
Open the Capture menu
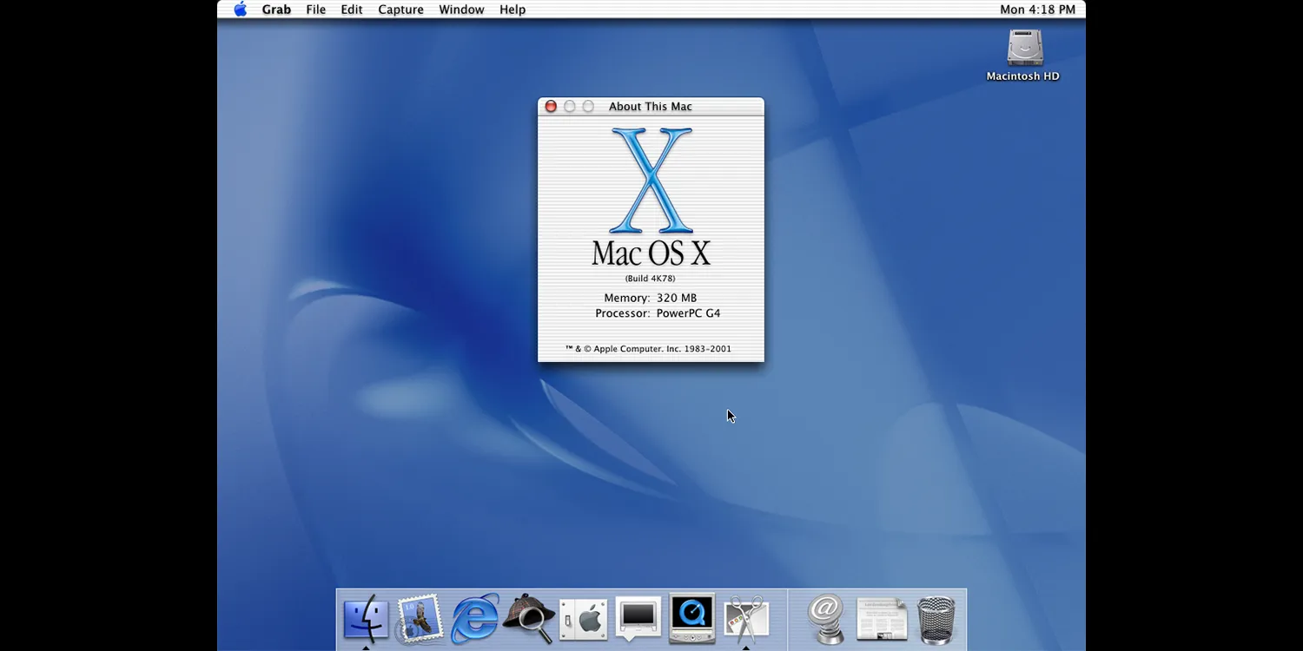(401, 10)
